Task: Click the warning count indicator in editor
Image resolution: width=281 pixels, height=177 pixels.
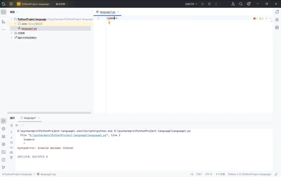Action: (261, 19)
